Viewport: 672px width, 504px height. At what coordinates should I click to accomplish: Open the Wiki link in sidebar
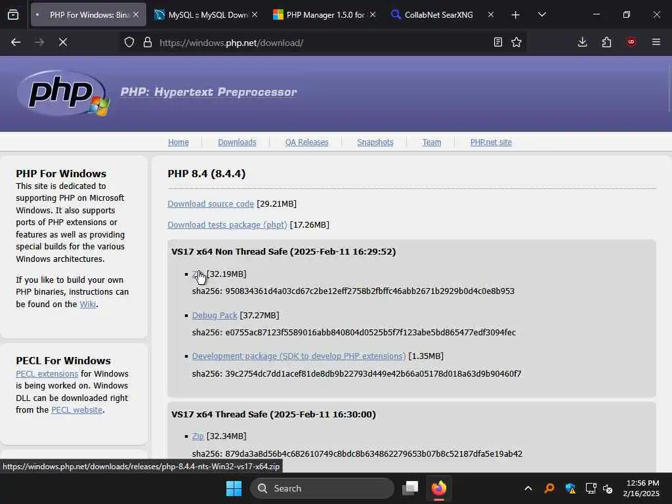[x=88, y=304]
